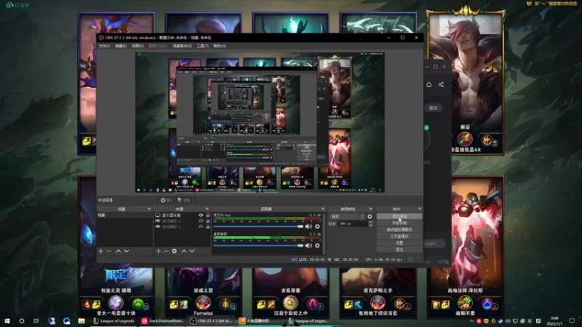This screenshot has width=582, height=327.
Task: Open Windows Start menu
Action: click(7, 320)
